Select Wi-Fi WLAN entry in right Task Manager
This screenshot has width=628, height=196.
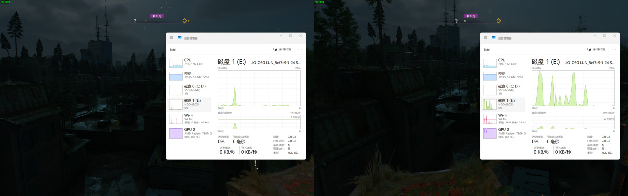tap(504, 119)
